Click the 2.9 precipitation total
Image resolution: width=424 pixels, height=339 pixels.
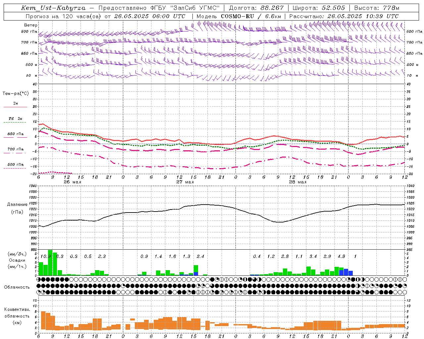pyautogui.click(x=327, y=257)
